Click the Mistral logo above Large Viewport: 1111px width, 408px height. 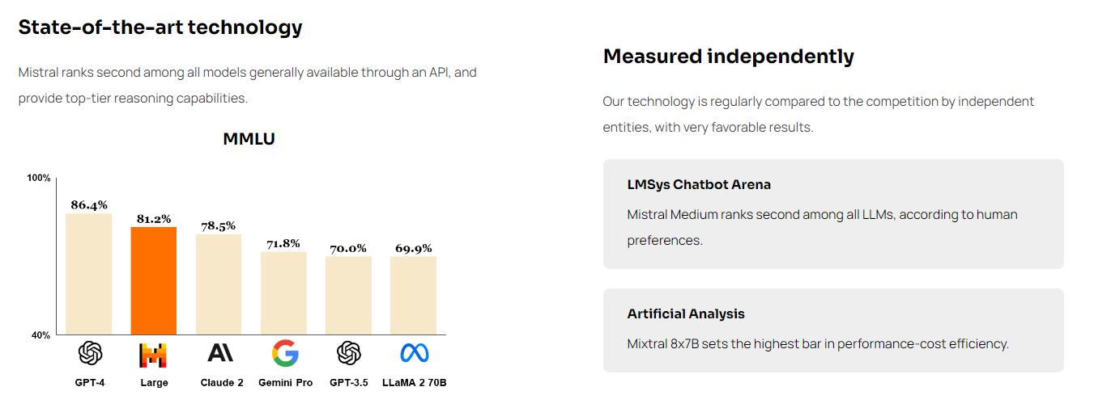coord(153,355)
